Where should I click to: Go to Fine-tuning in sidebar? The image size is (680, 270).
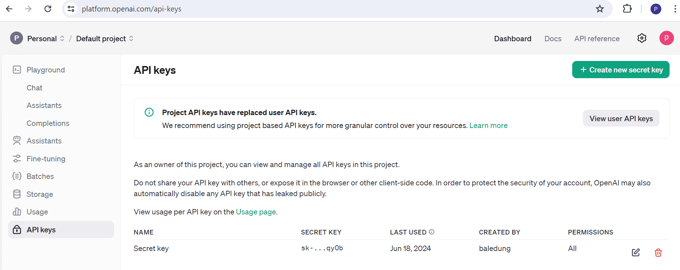tap(46, 159)
